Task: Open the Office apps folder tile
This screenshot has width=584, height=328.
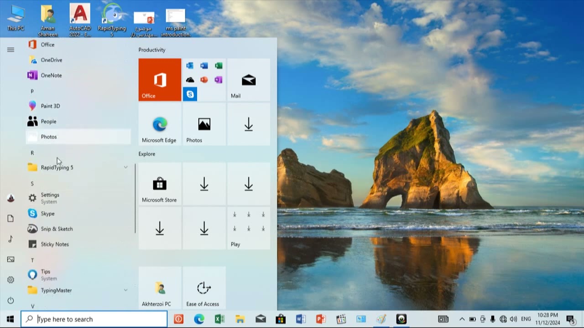Action: click(204, 80)
